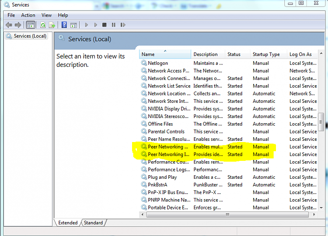328x236 pixels.
Task: Click the Restart Service icon
Action: click(123, 25)
